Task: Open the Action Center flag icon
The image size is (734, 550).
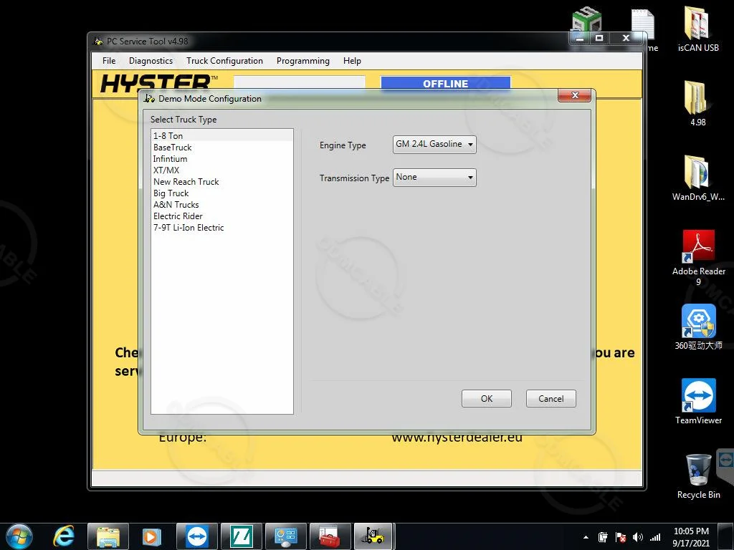Action: 621,537
